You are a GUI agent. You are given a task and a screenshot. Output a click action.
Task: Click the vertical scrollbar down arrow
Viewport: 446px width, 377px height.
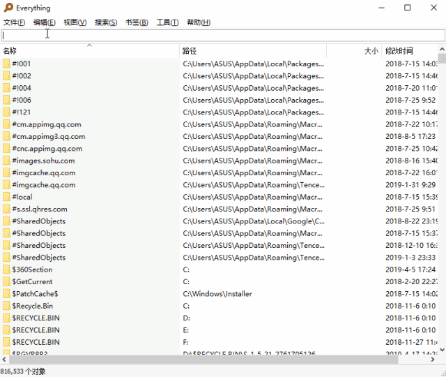point(442,350)
